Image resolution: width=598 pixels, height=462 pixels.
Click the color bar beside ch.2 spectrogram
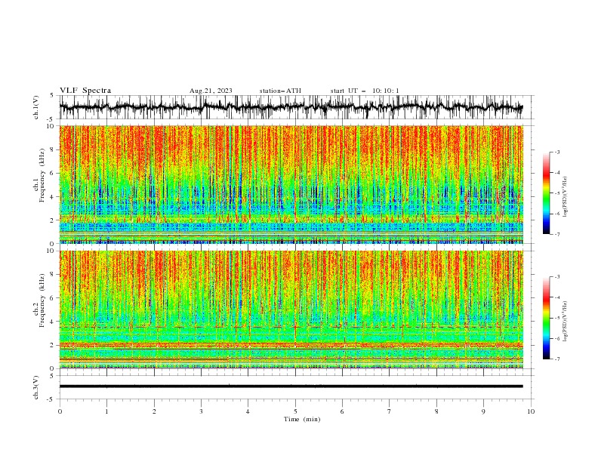pos(547,318)
